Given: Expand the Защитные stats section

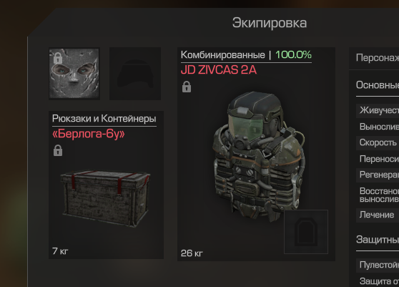Looking at the screenshot, I should point(378,240).
